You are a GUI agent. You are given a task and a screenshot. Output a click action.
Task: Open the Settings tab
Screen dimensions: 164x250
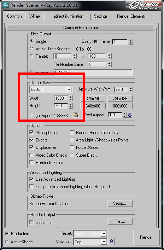pos(101,16)
